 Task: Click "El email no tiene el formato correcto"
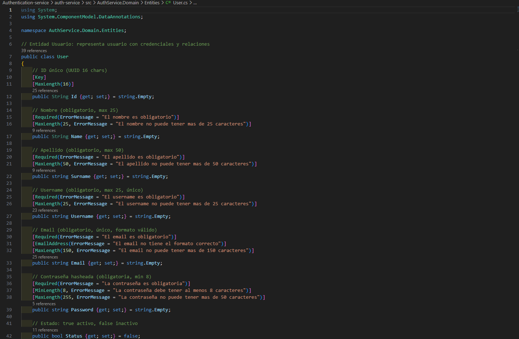(x=167, y=244)
